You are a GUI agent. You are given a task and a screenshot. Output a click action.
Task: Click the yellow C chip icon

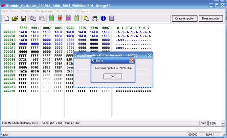77,18
